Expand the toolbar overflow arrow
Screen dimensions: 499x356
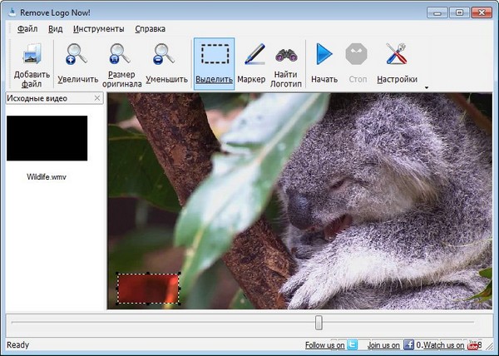tap(427, 87)
